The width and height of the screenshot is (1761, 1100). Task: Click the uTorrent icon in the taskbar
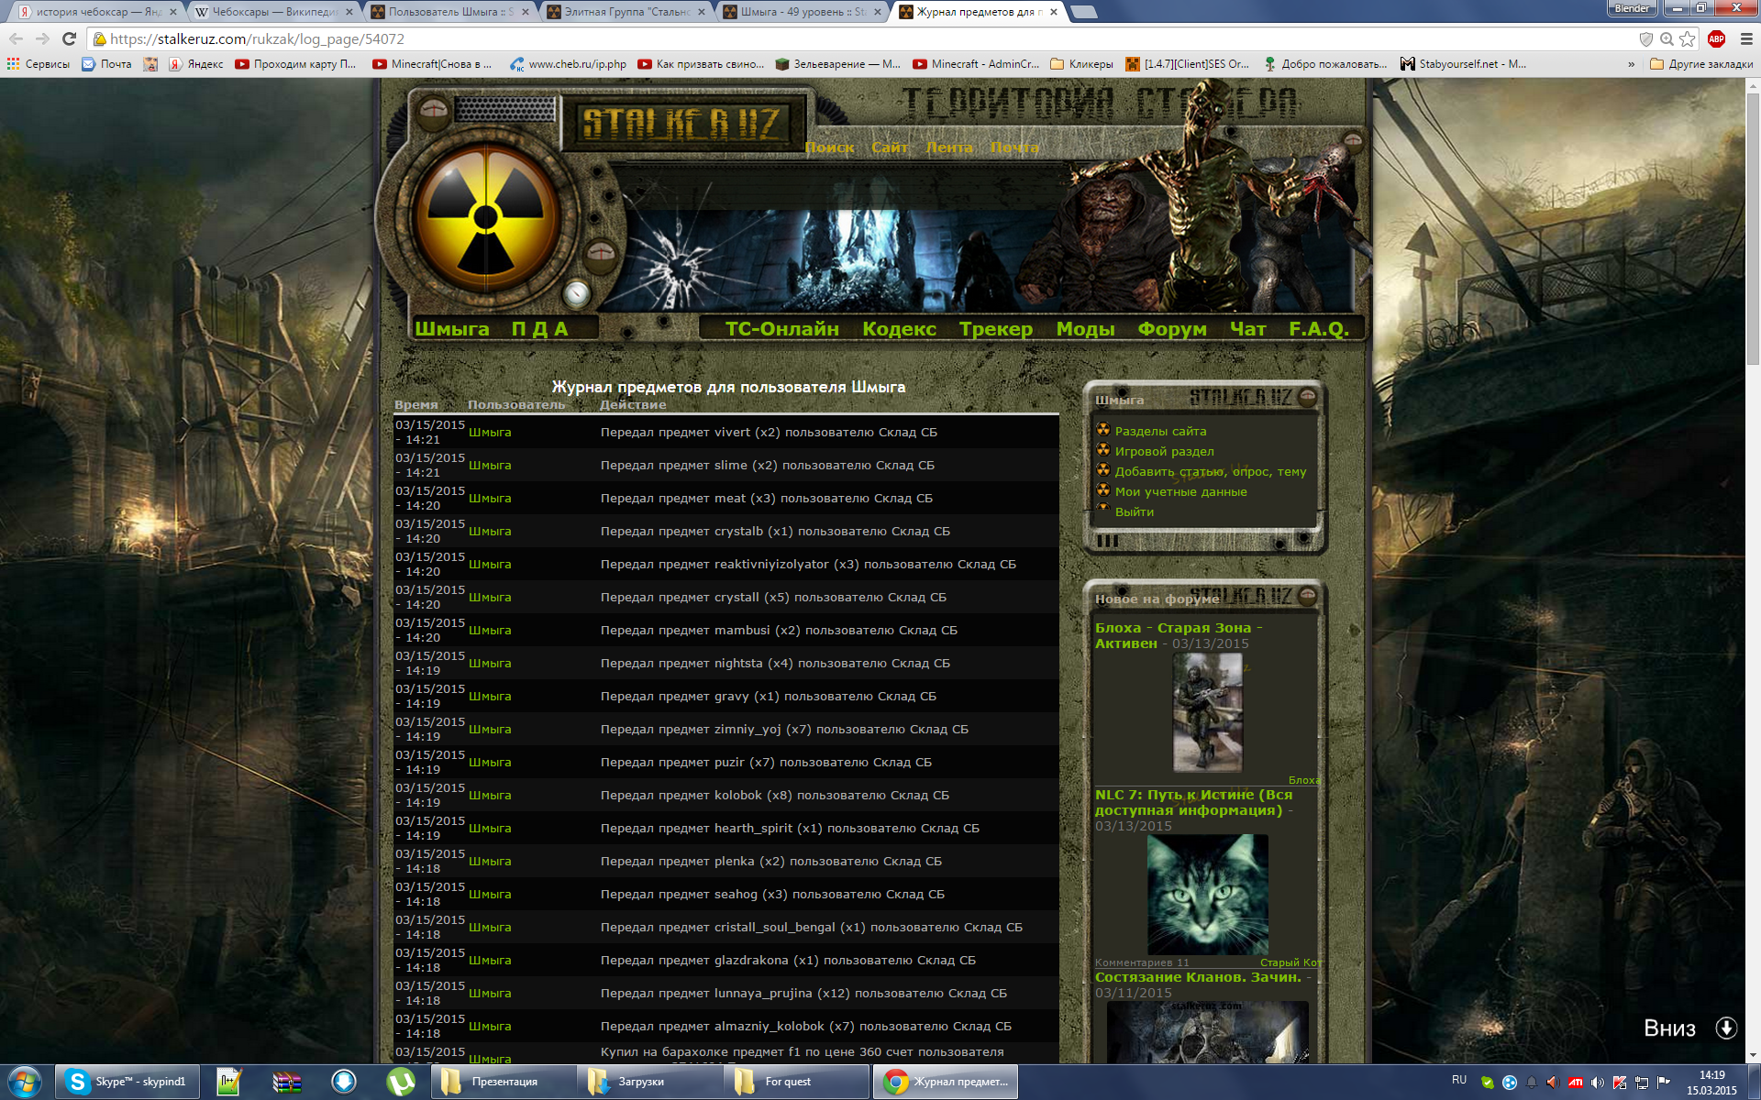point(400,1082)
